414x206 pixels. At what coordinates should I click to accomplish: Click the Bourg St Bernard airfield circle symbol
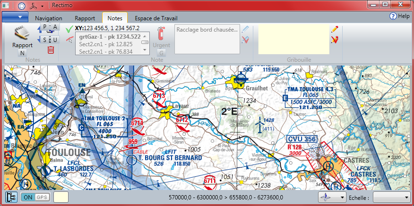click(131, 160)
